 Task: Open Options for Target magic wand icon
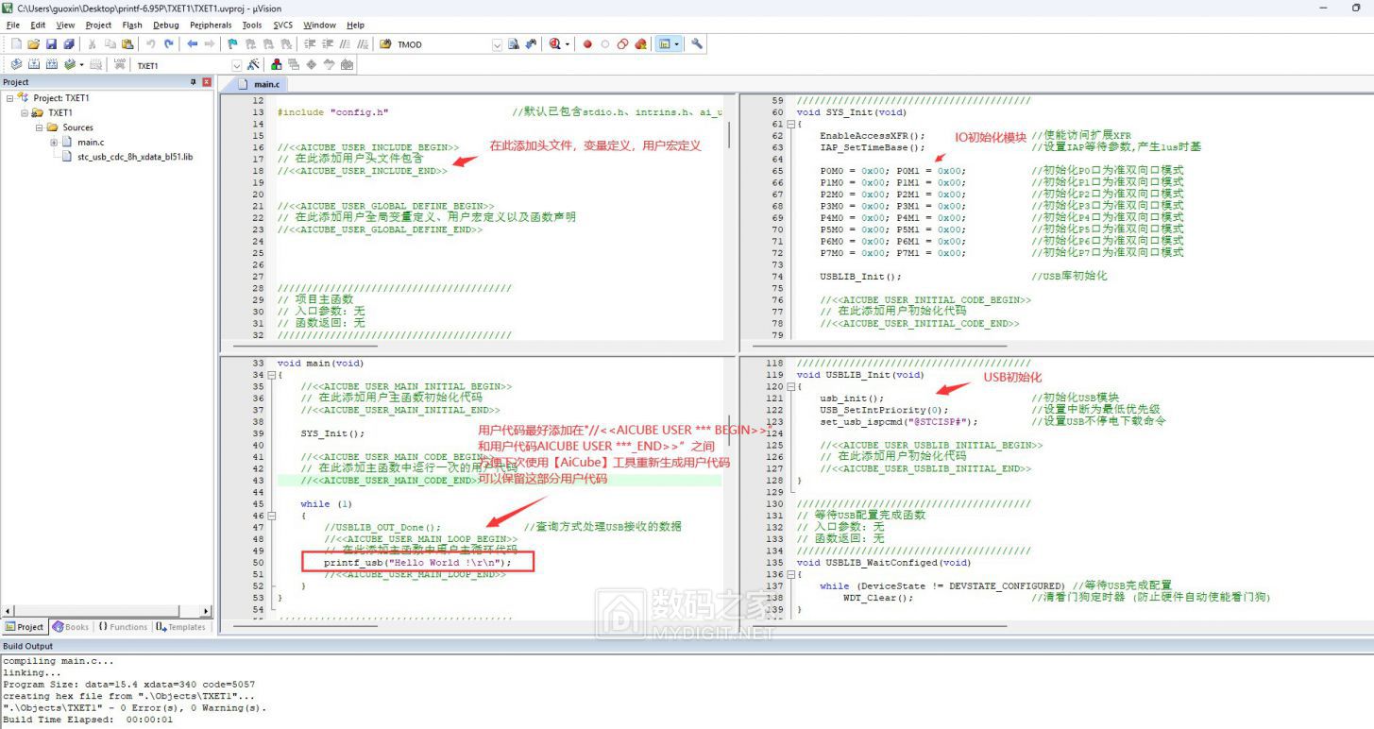(x=253, y=65)
